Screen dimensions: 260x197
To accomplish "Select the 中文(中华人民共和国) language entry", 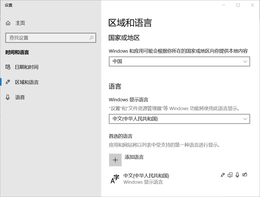I will point(179,179).
